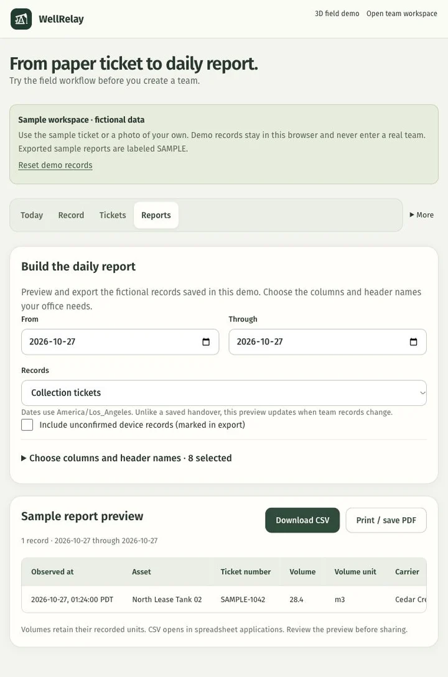The width and height of the screenshot is (448, 677).
Task: Select the Reports tab
Action: point(156,215)
